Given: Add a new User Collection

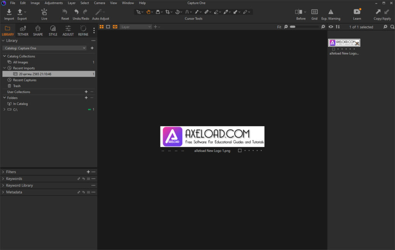Looking at the screenshot, I should tap(86, 92).
